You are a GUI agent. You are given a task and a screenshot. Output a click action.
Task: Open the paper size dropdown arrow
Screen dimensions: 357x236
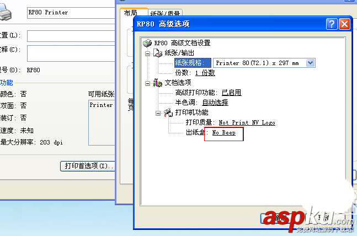point(310,63)
